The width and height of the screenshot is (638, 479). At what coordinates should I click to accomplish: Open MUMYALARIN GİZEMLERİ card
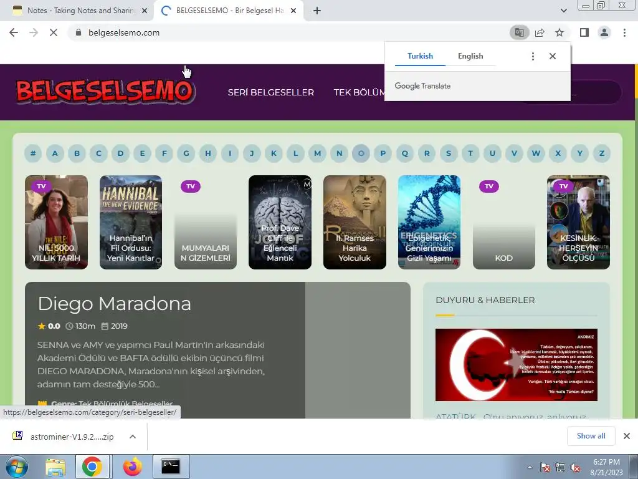point(206,223)
